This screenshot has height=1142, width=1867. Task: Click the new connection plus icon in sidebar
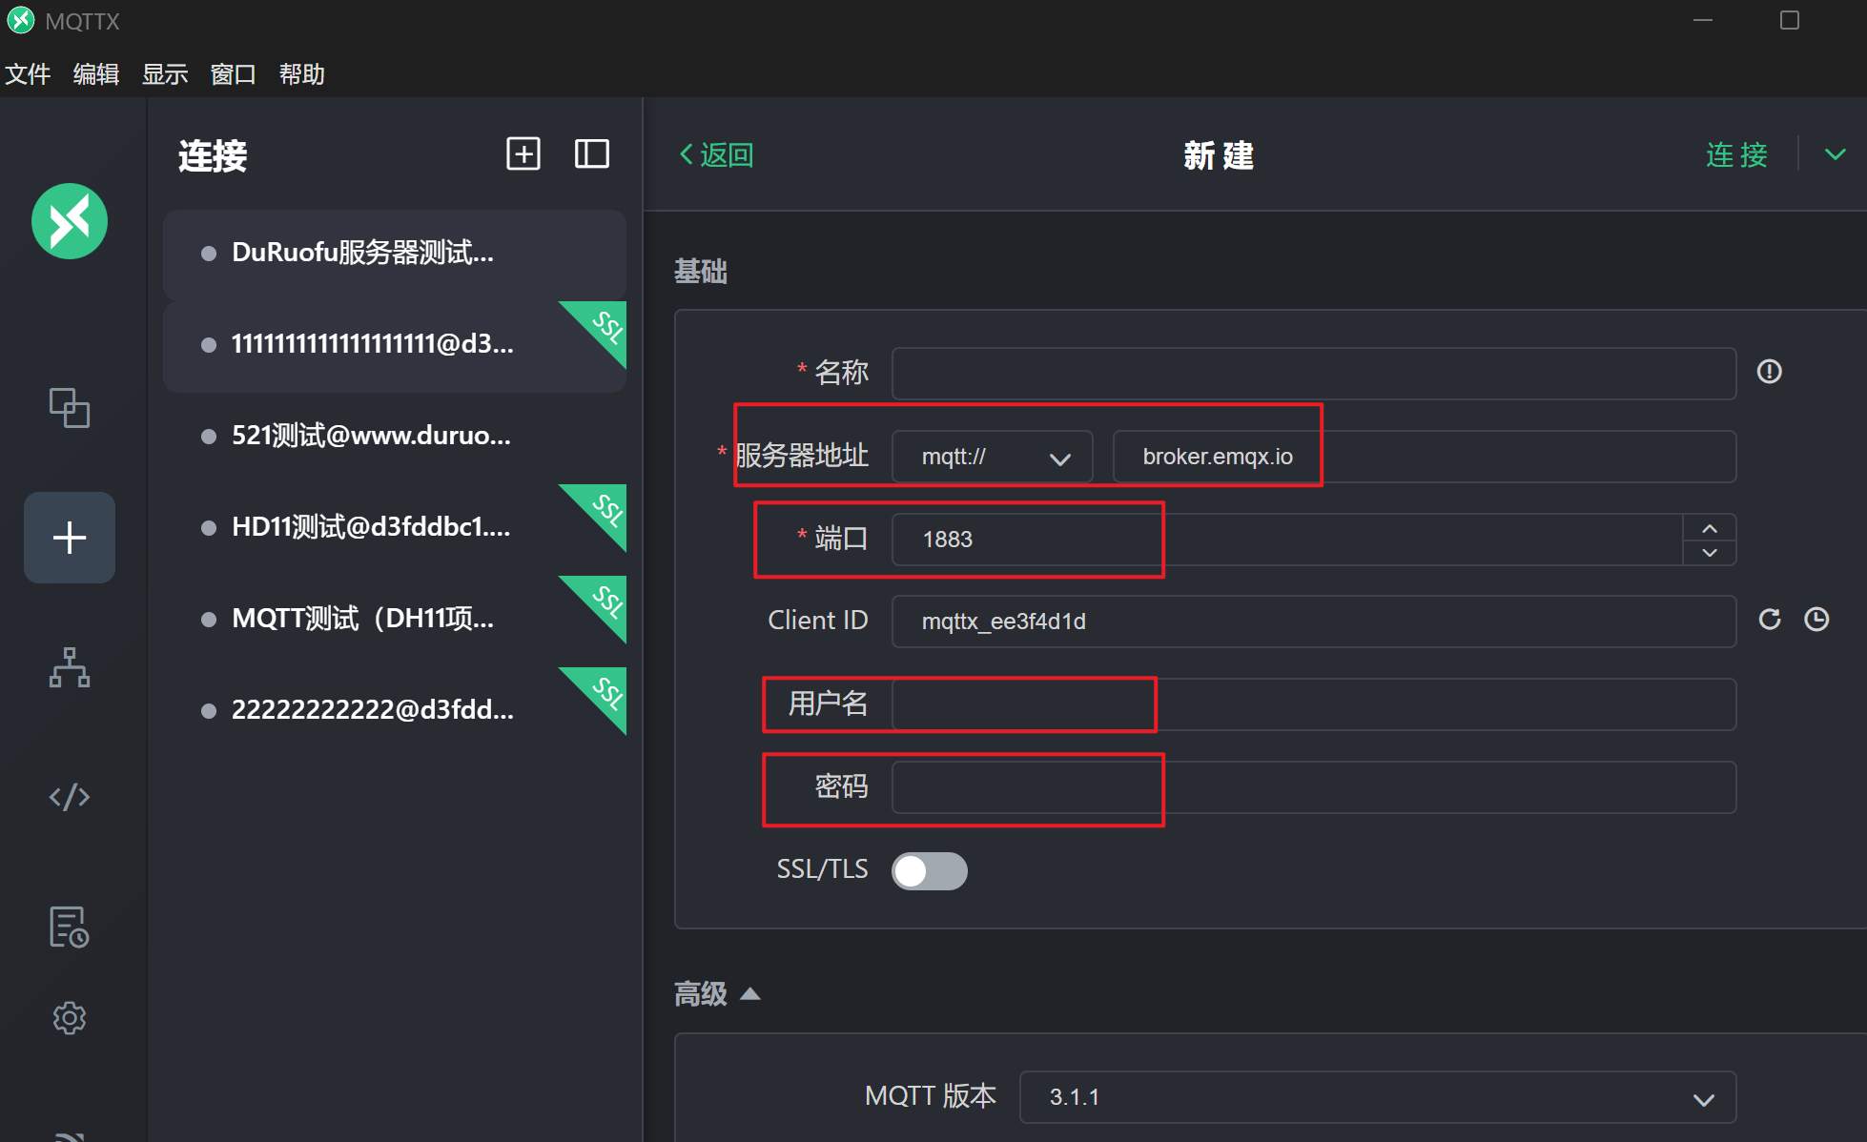[70, 538]
